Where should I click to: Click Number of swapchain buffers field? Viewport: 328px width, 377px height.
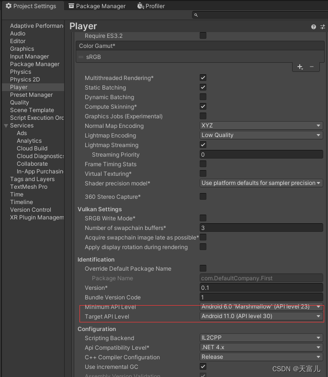click(261, 228)
